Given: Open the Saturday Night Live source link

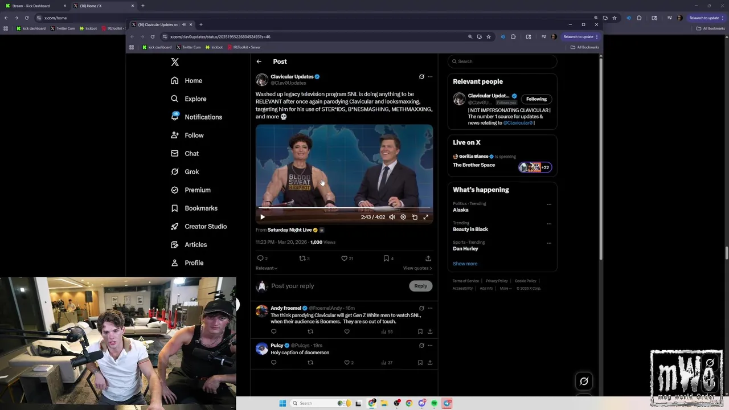Looking at the screenshot, I should coord(289,230).
